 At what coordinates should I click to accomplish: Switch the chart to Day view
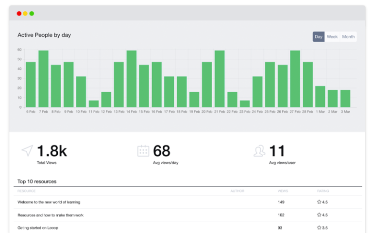318,37
